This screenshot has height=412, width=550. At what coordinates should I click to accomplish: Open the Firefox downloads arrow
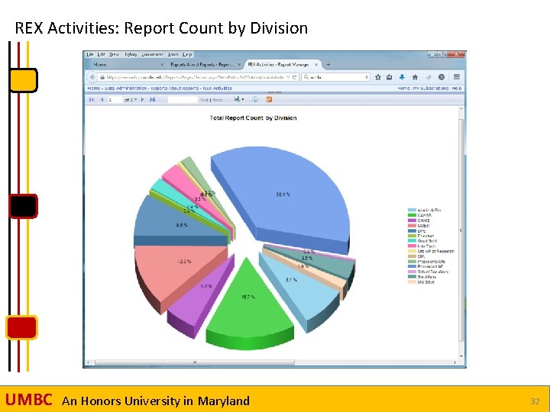402,77
